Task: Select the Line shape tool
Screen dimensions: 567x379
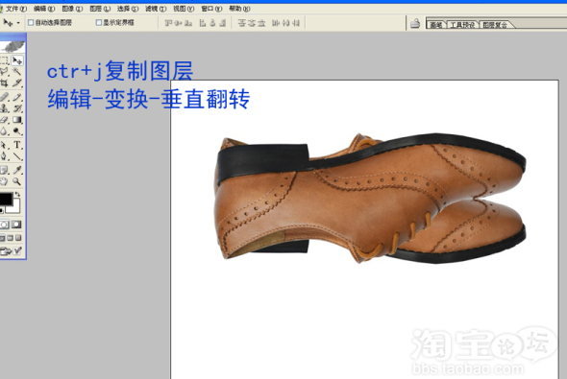Action: click(x=17, y=156)
